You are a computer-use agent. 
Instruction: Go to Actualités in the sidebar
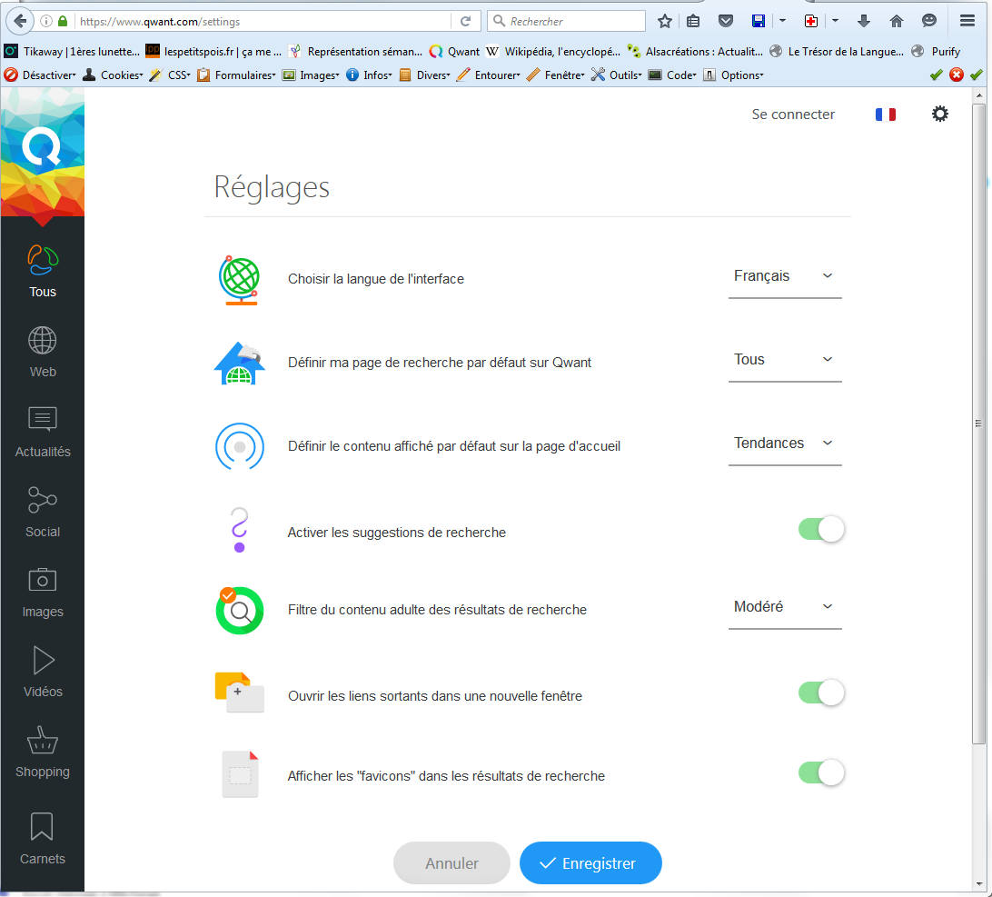coord(43,431)
